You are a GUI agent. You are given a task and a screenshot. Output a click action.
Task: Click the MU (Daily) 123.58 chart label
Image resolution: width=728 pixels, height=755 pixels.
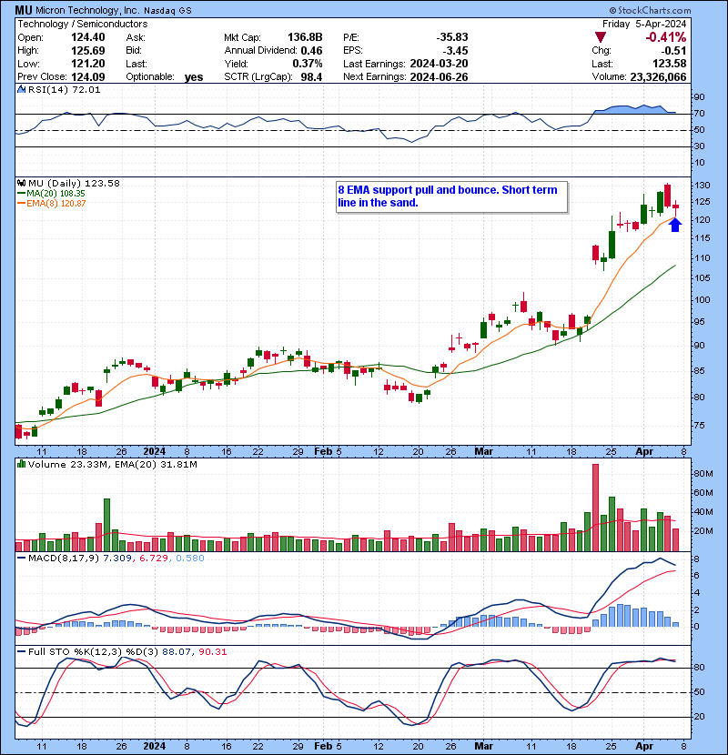pyautogui.click(x=74, y=183)
